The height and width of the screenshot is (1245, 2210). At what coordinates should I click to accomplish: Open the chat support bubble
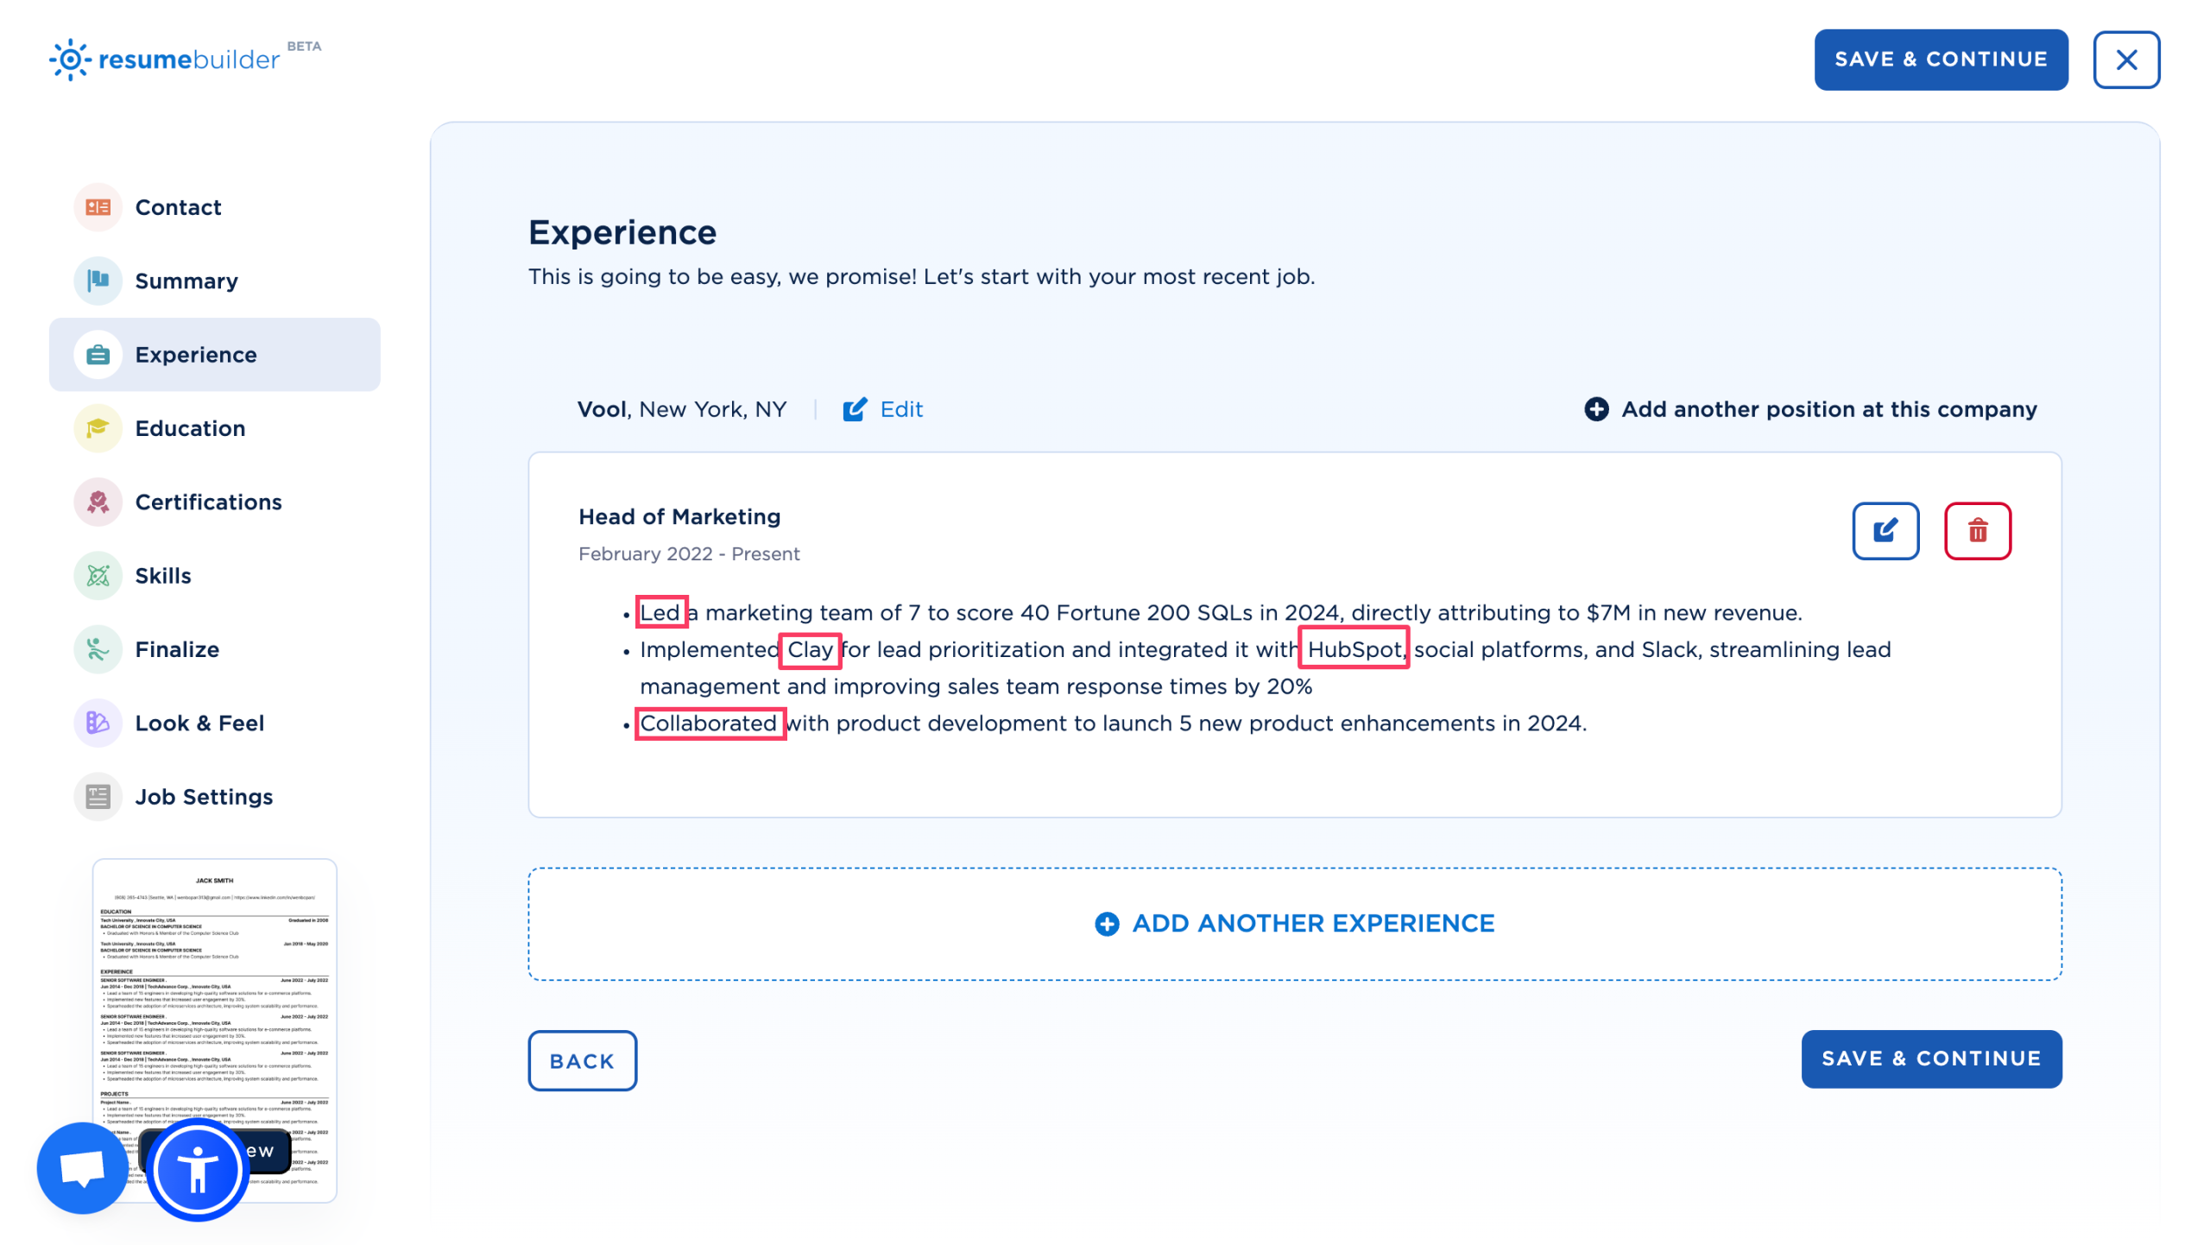(x=82, y=1167)
